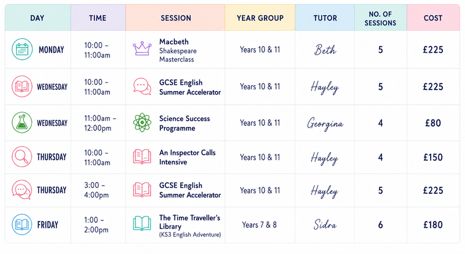The image size is (465, 254).
Task: Click the pink open book circle beside Wednesday
Action: point(22,86)
